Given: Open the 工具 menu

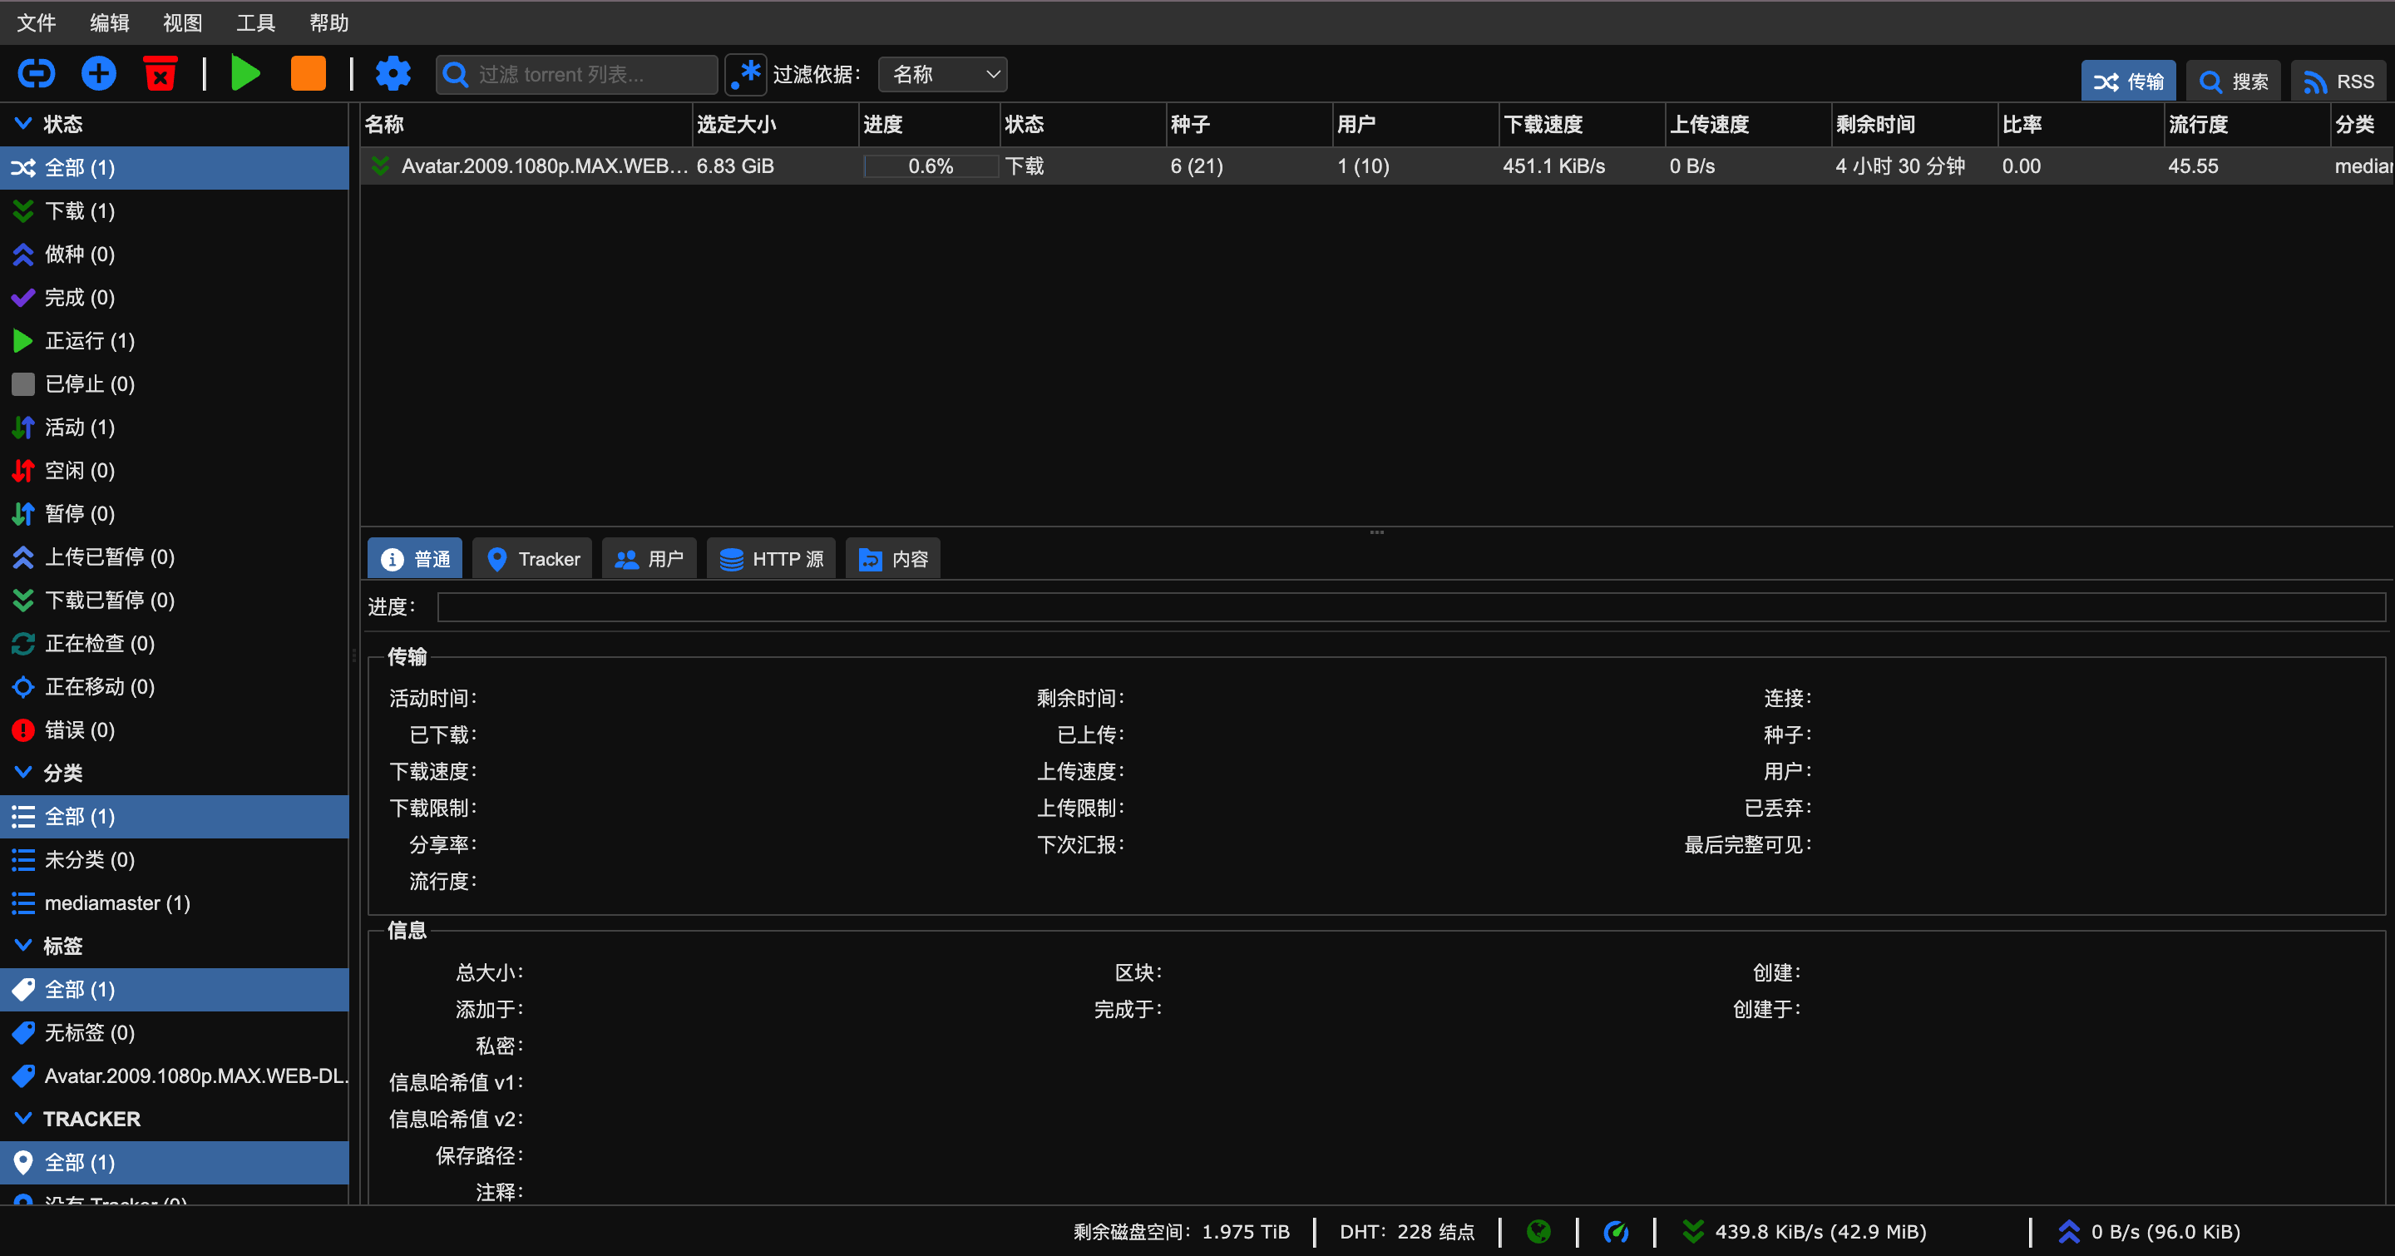Looking at the screenshot, I should click(254, 22).
